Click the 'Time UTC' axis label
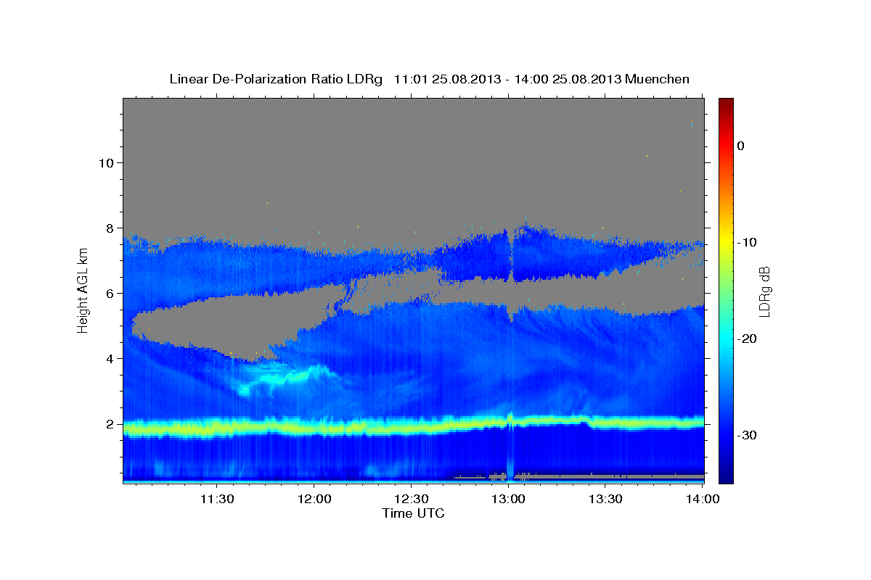The height and width of the screenshot is (580, 871). click(413, 513)
